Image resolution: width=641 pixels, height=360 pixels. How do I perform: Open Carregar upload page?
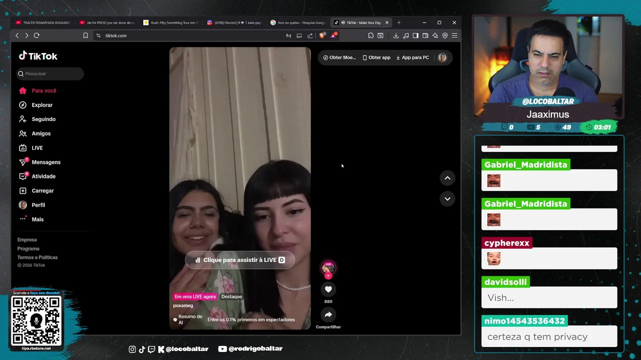tap(36, 190)
